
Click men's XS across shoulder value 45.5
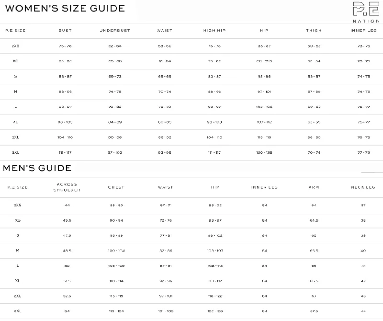click(67, 220)
